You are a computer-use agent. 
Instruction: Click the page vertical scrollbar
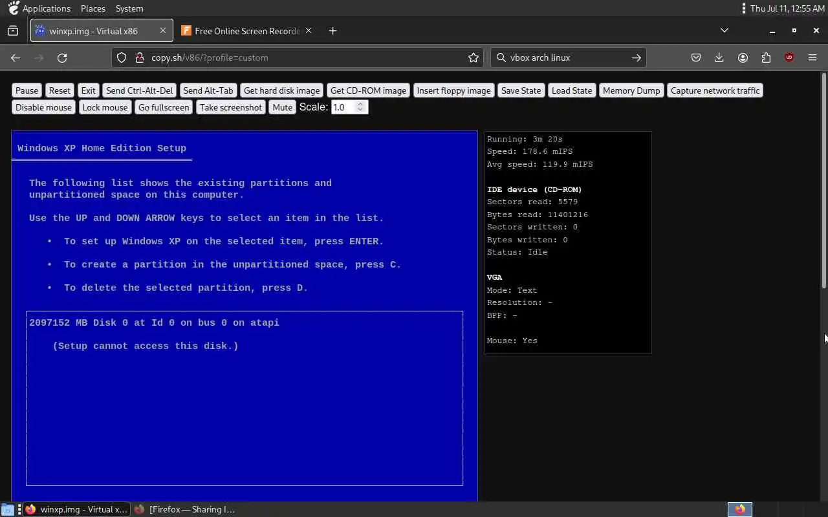[823, 180]
